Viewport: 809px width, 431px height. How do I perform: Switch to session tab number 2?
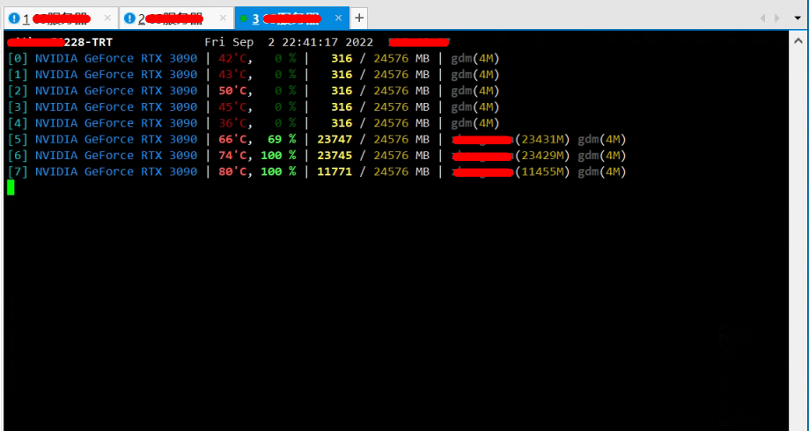pos(176,18)
